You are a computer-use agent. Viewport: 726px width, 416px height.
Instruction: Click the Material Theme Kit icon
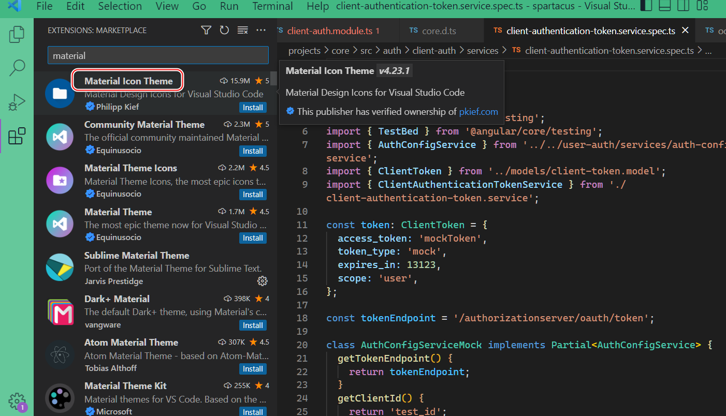pos(60,398)
